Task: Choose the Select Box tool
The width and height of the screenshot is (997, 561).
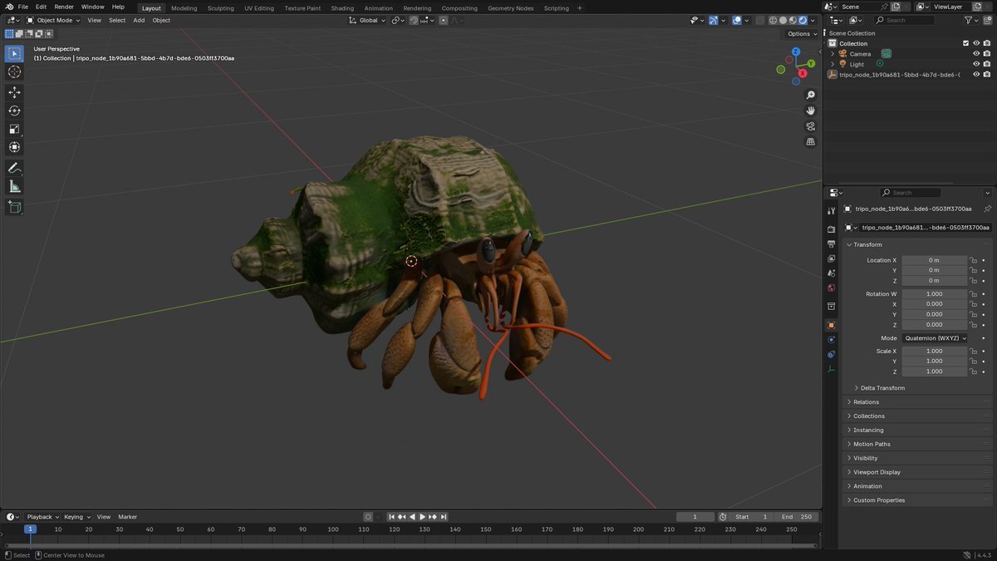Action: (14, 54)
